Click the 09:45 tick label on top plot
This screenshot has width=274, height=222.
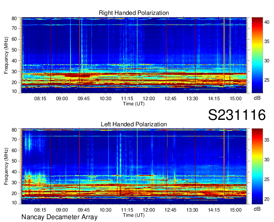click(83, 99)
